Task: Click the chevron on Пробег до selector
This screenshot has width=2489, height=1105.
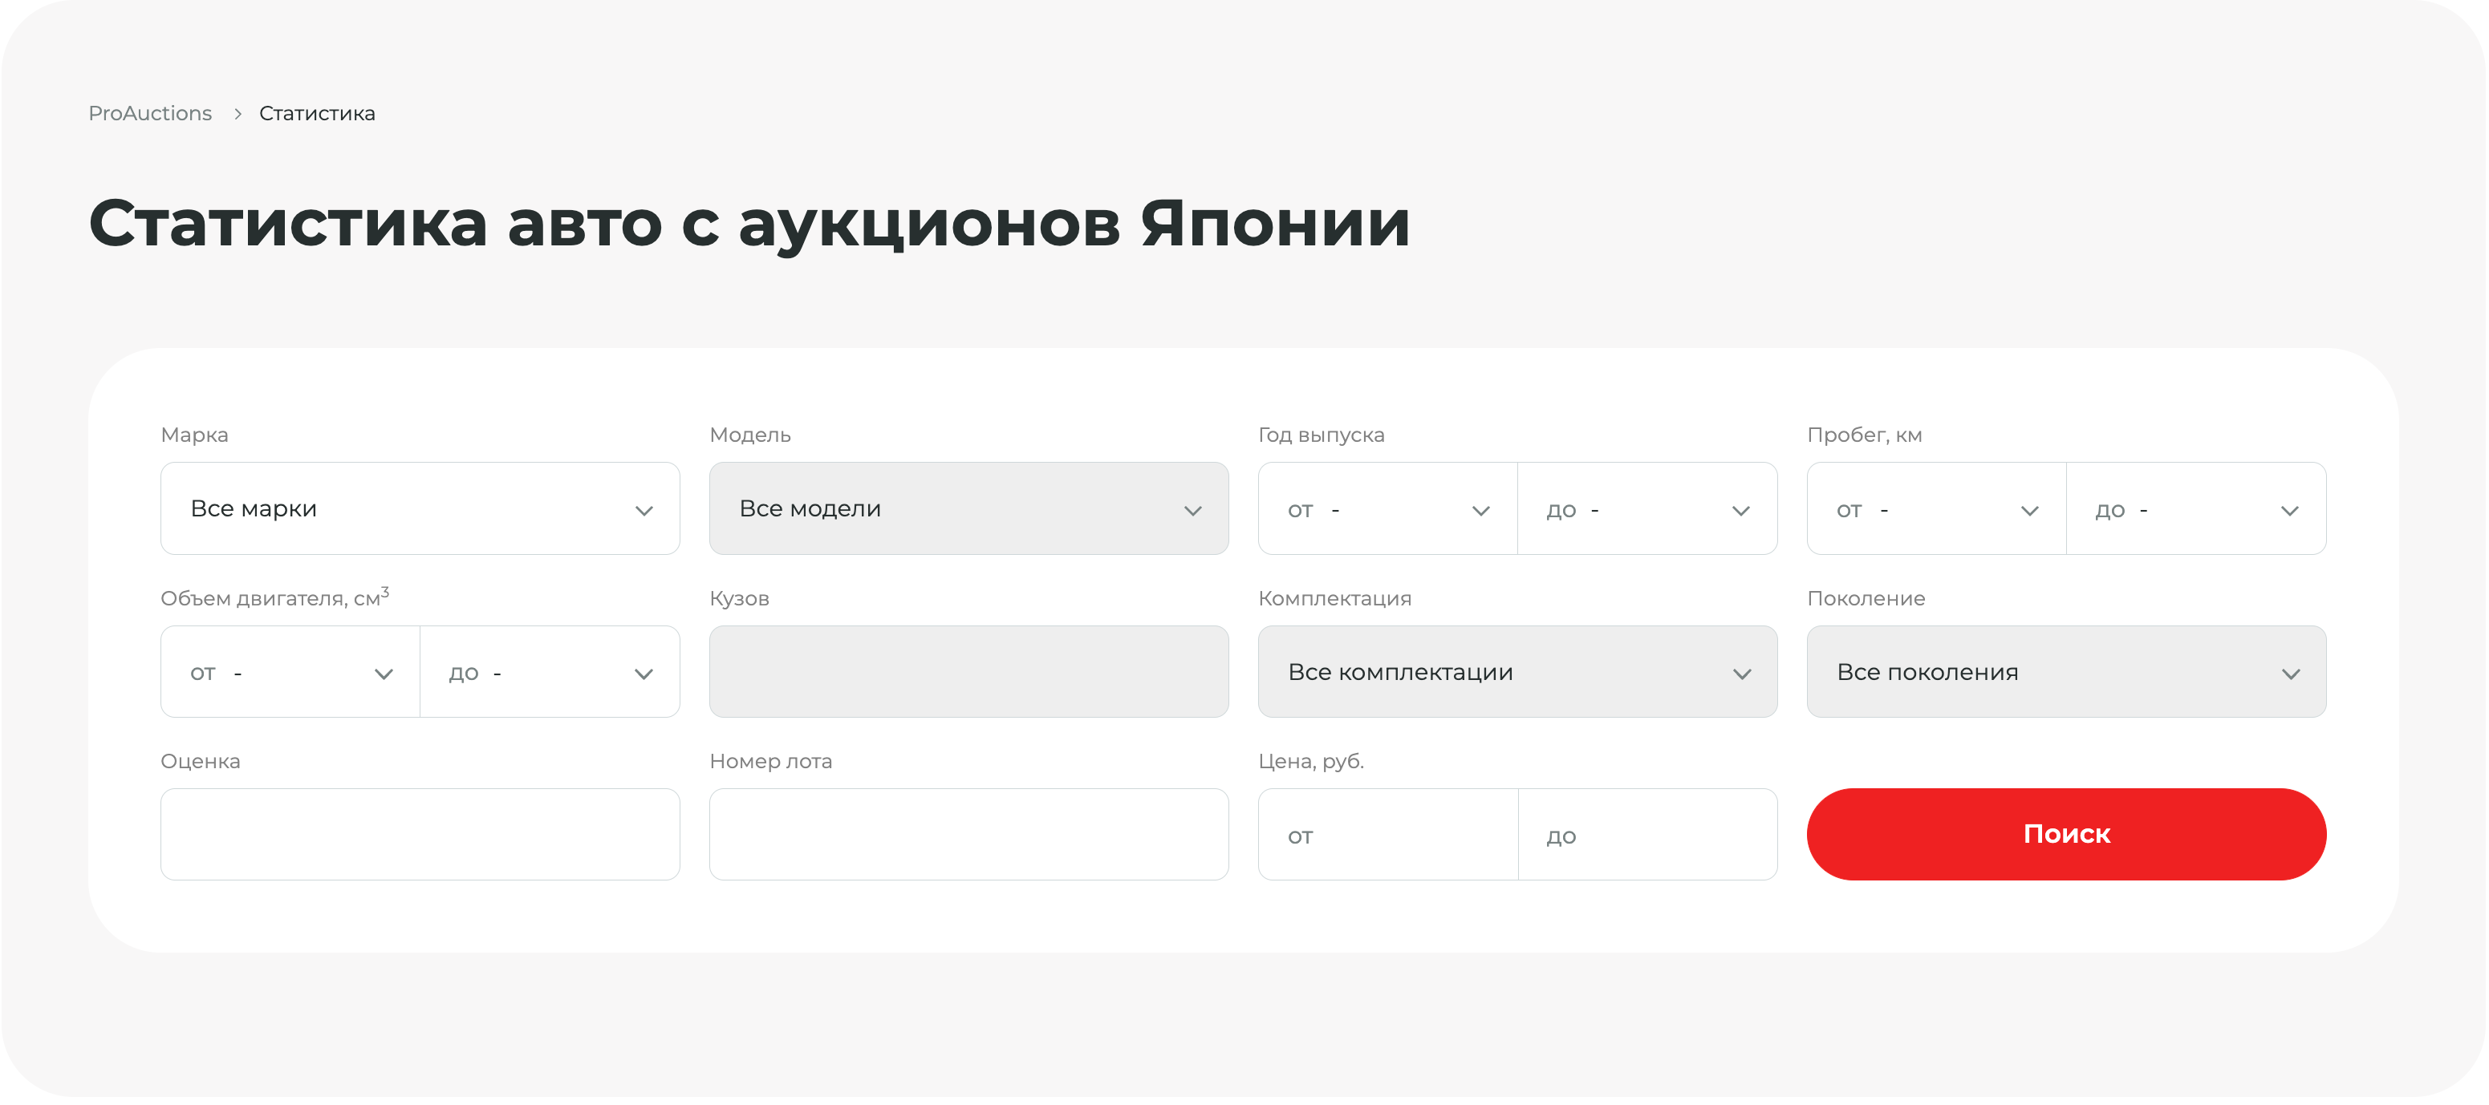Action: (x=2291, y=509)
